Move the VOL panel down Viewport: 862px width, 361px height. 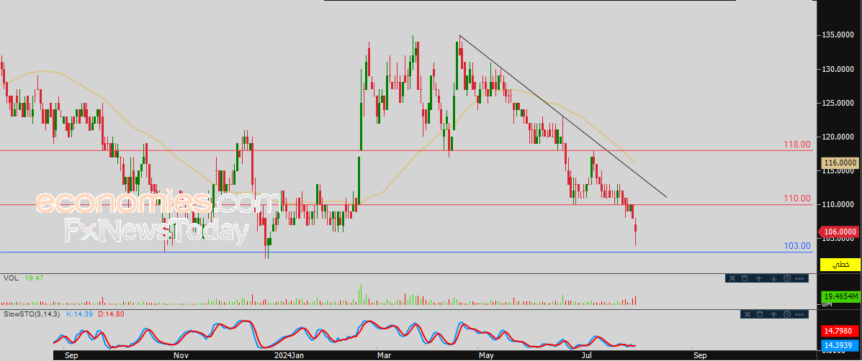pos(773,278)
